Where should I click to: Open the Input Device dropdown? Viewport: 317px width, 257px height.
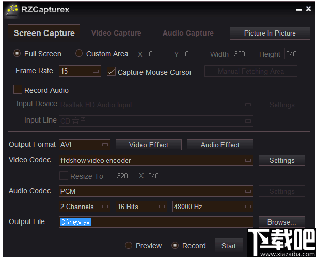pos(156,105)
